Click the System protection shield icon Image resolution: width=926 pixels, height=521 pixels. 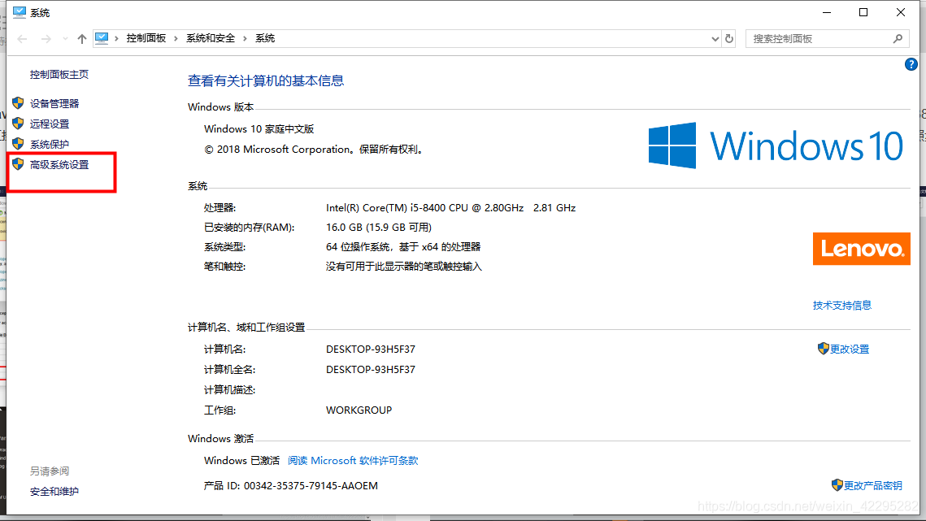19,144
